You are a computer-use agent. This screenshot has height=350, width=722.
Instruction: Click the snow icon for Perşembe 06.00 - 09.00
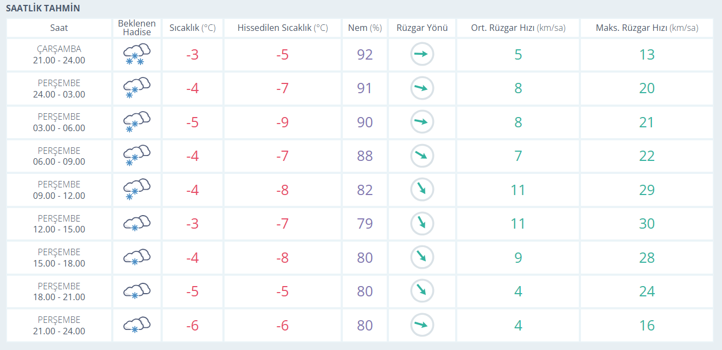[137, 156]
